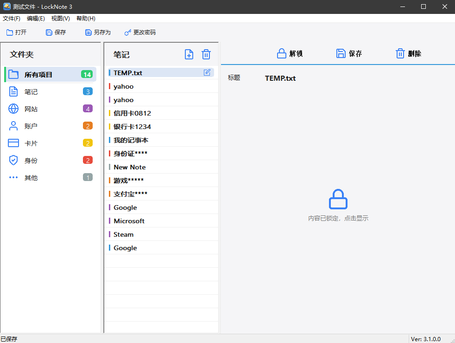Viewport: 455px width, 343px height.
Task: Click the pencil icon next to TEMP.txt
Action: tap(207, 72)
